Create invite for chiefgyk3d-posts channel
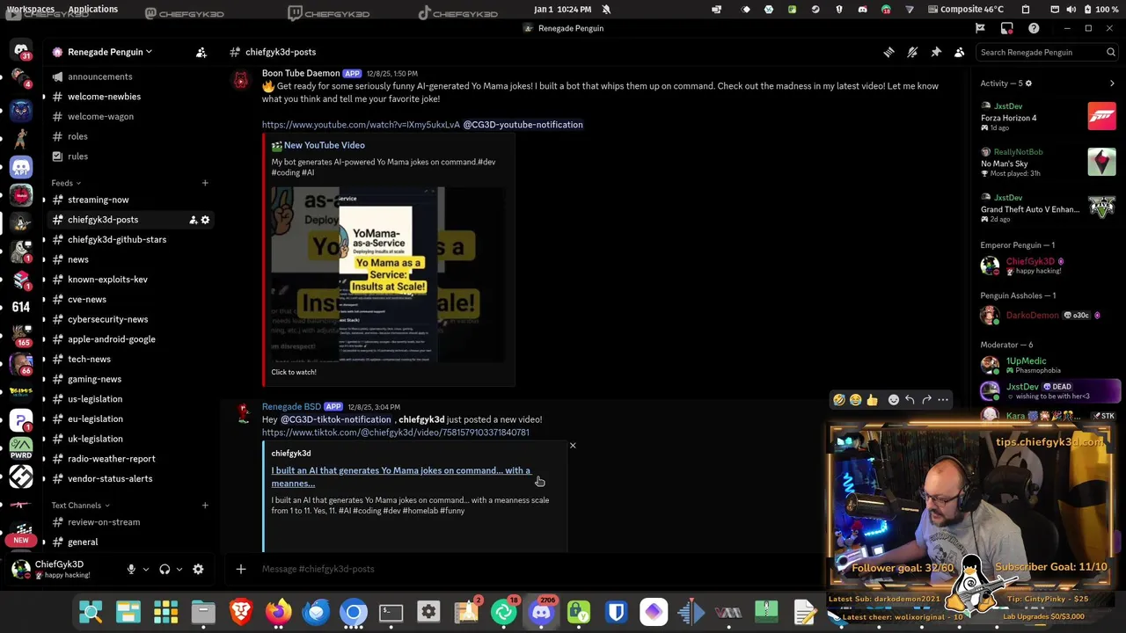 tap(193, 220)
